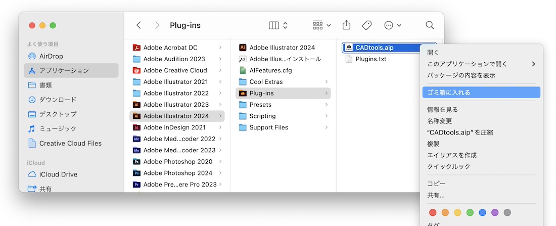Viewport: 556px width, 226px height.
Task: Click the Finder search magnifier icon
Action: point(430,25)
